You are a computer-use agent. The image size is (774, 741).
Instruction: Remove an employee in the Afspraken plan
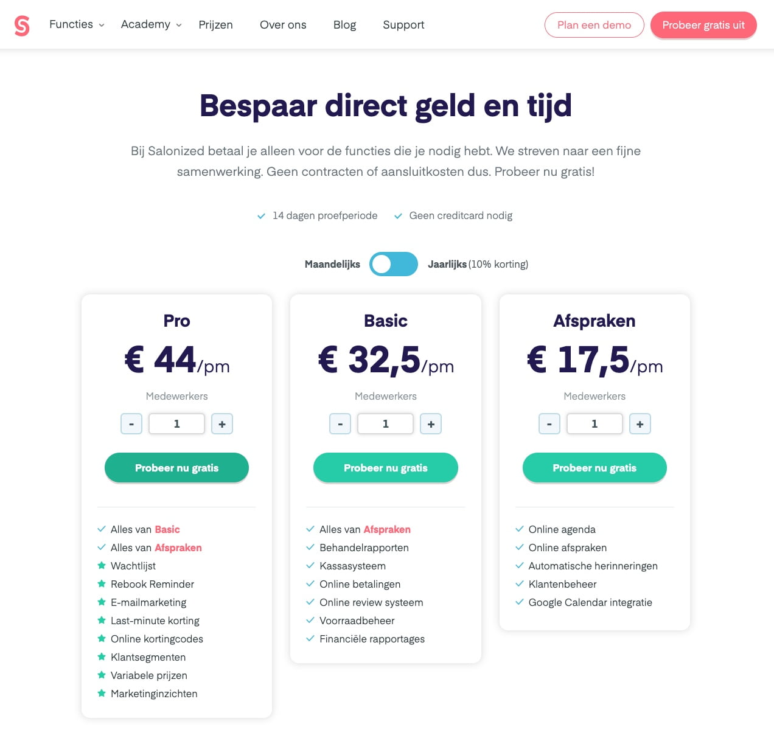(x=549, y=424)
